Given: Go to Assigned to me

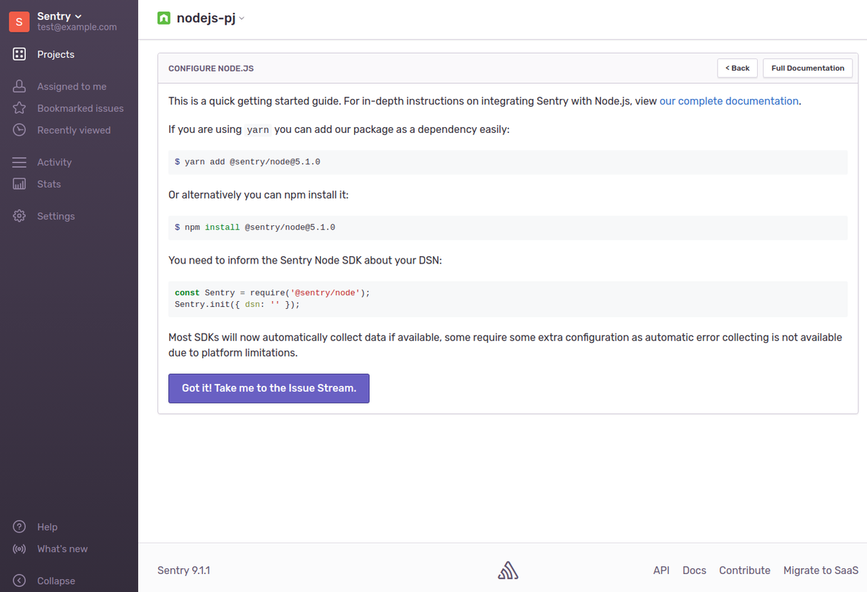Looking at the screenshot, I should [x=72, y=87].
